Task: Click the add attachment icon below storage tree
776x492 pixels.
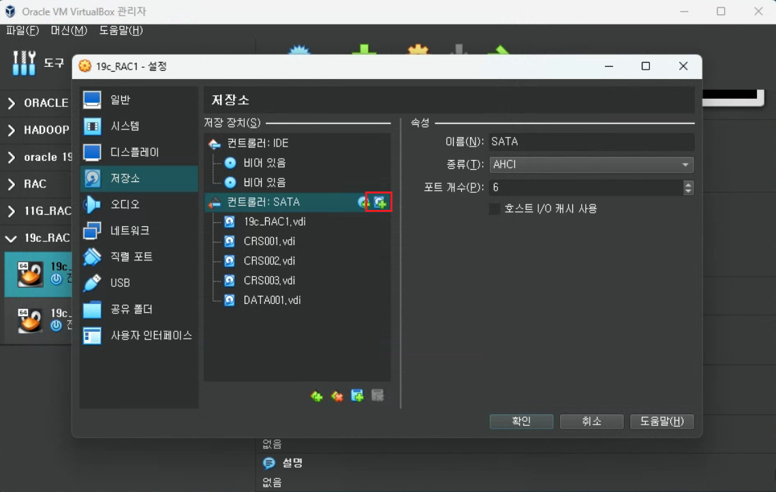Action: click(357, 396)
